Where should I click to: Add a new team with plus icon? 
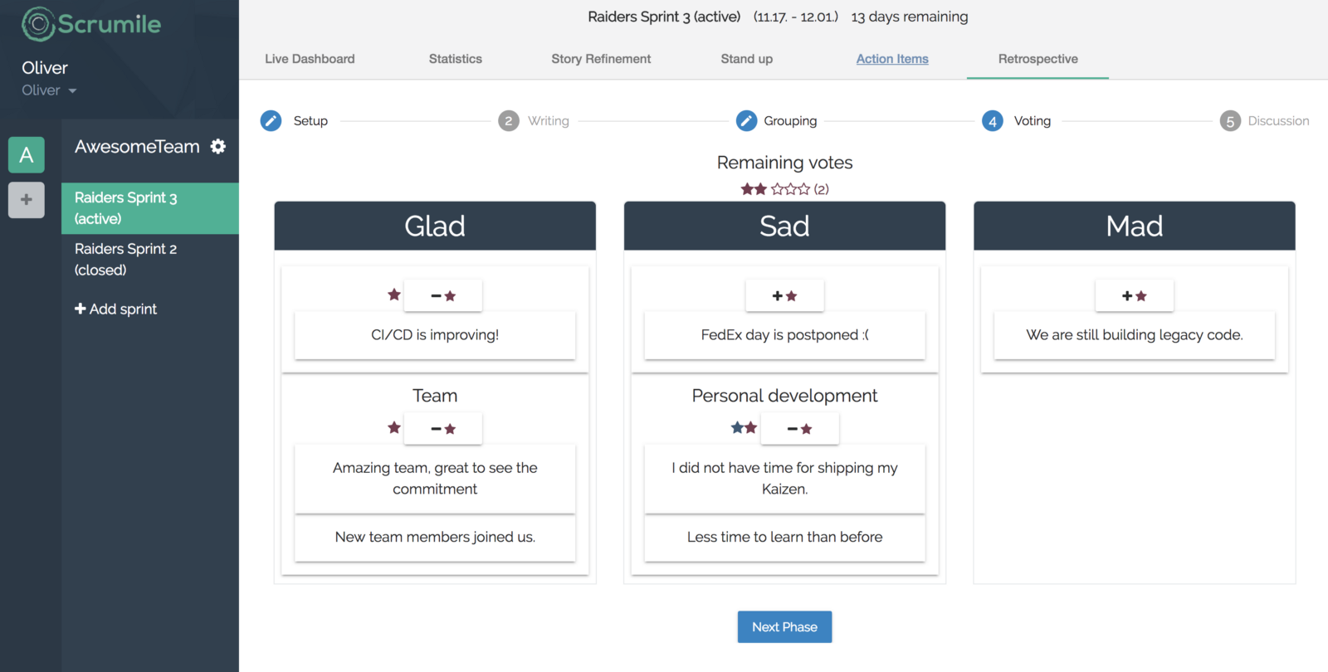point(27,200)
